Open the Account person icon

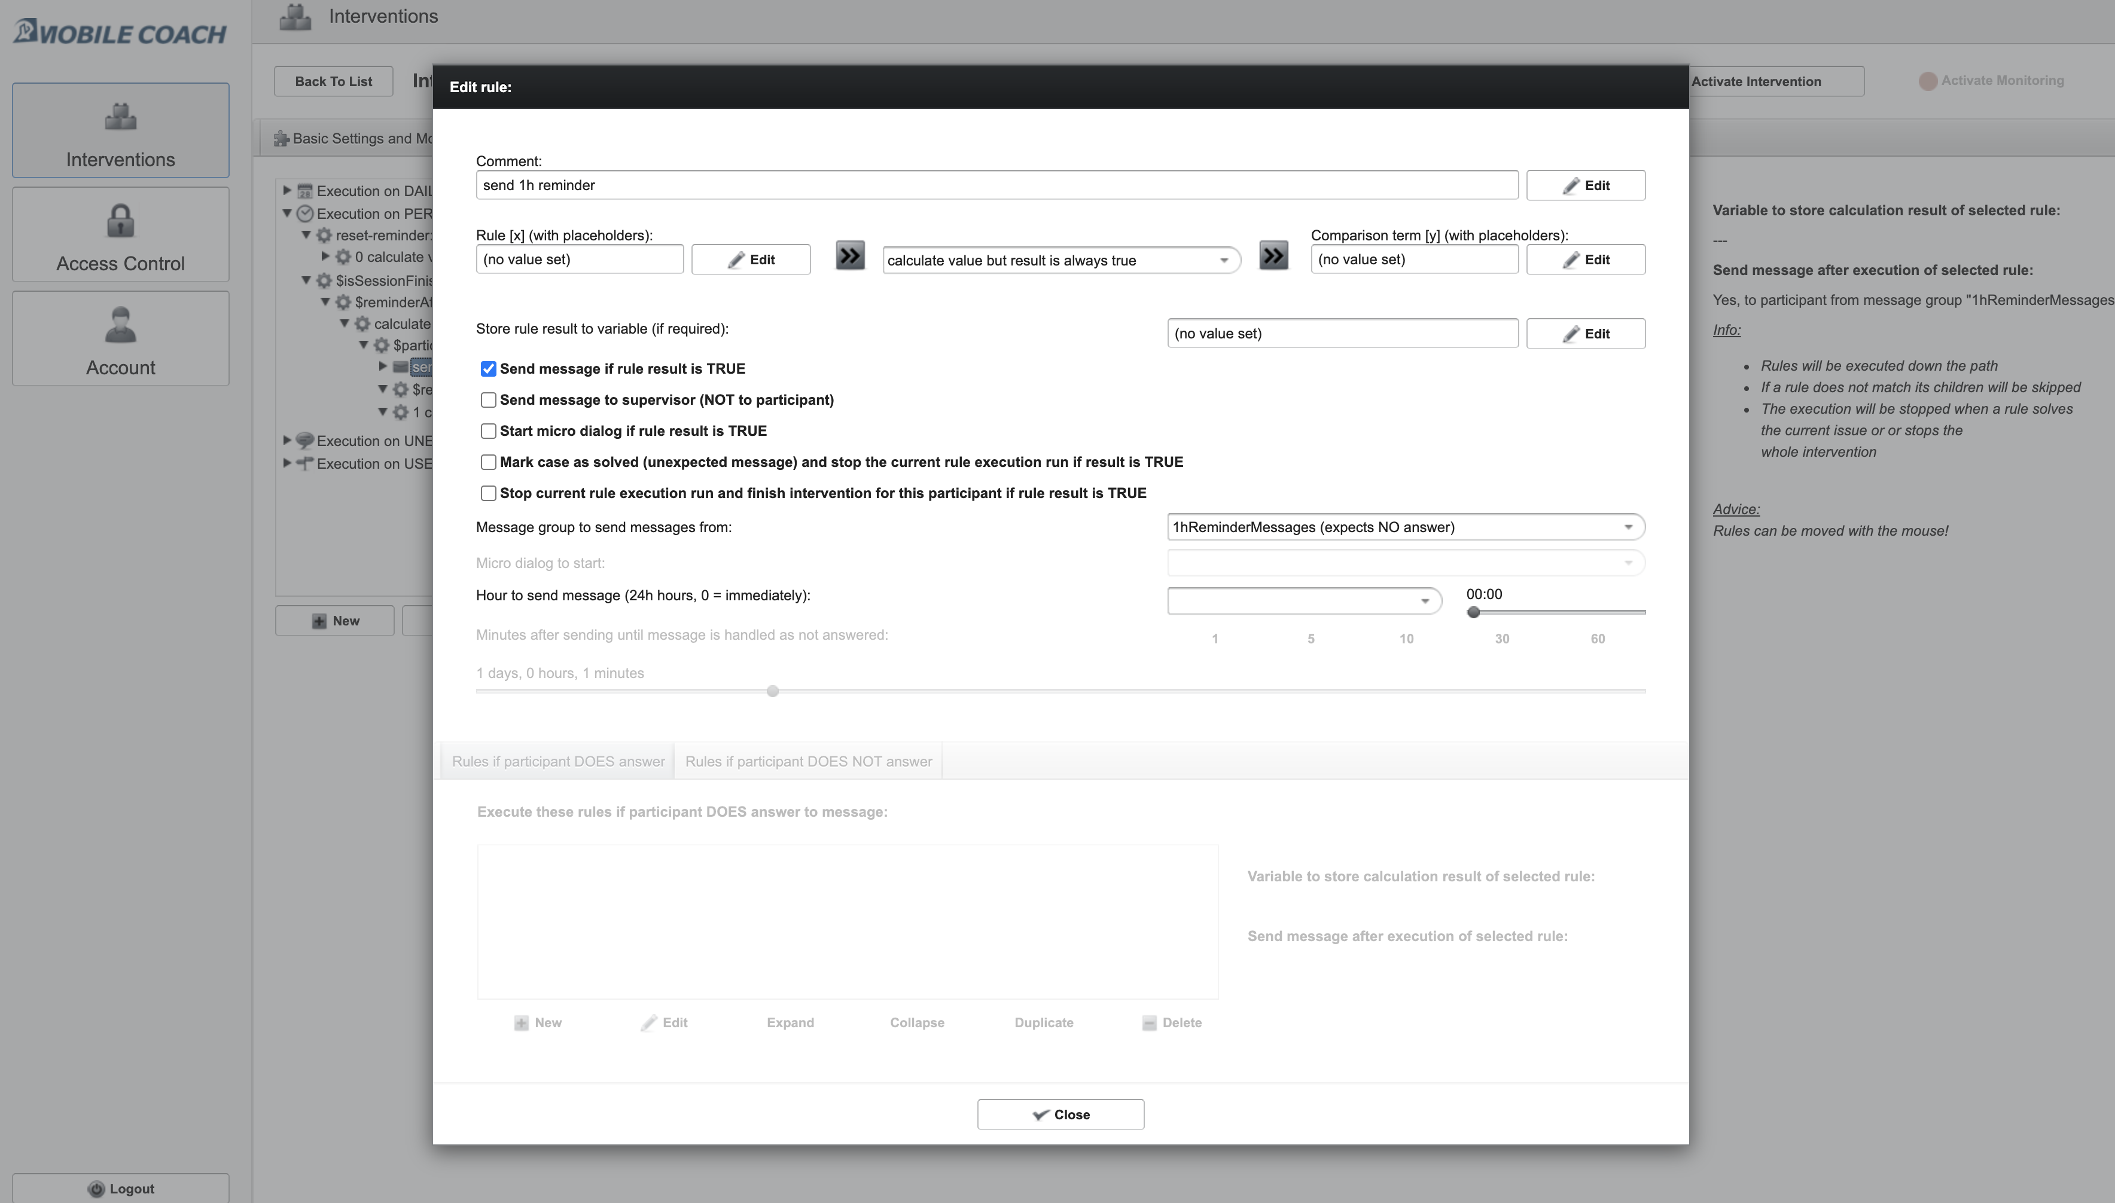pos(121,325)
